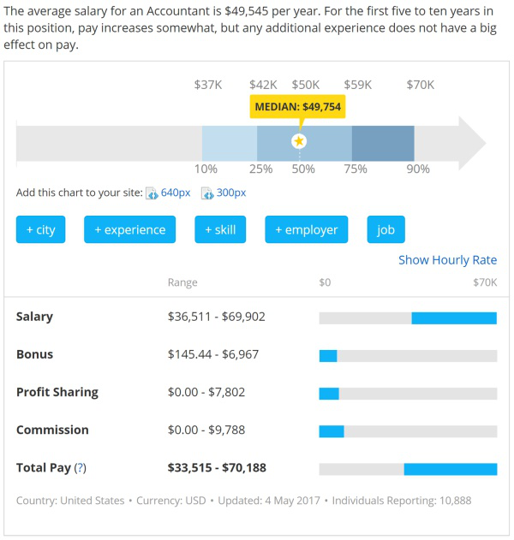
Task: Open the Total Pay help question mark
Action: point(81,468)
